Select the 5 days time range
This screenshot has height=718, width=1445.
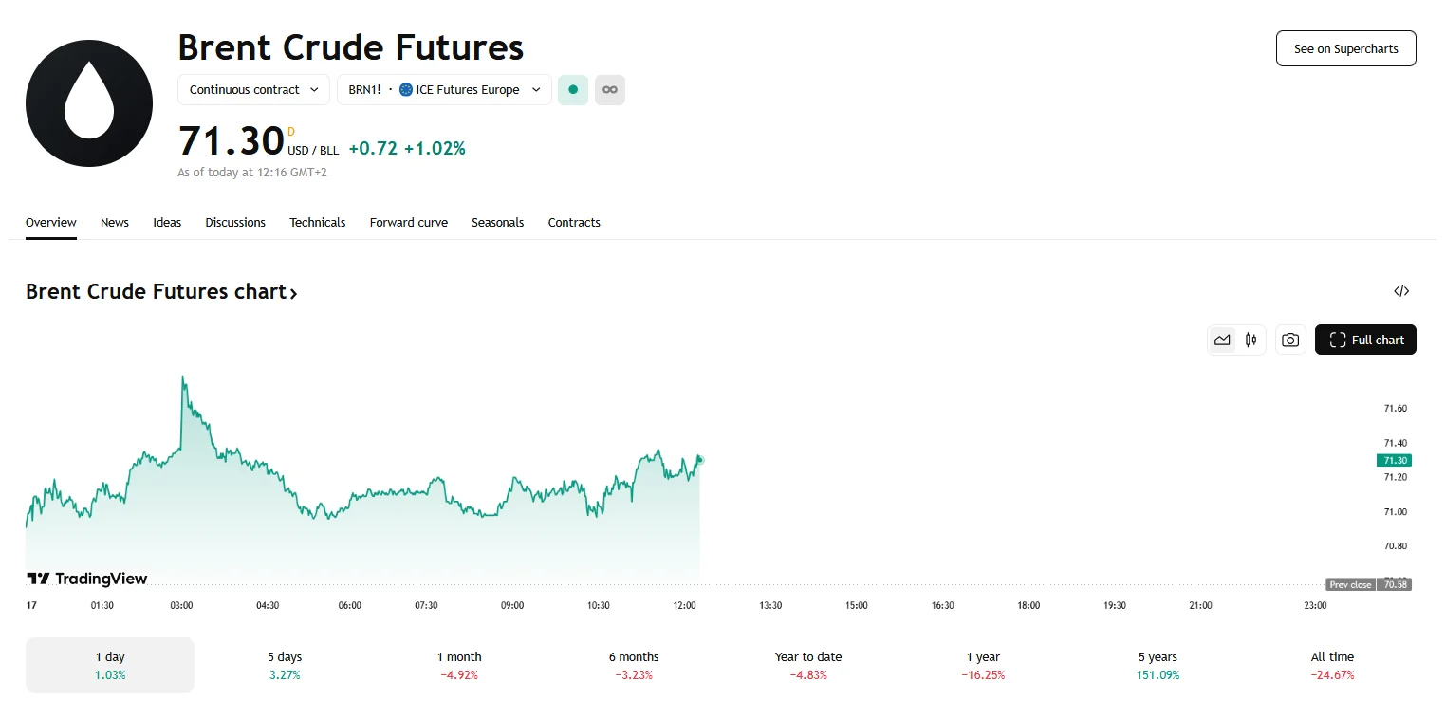click(284, 665)
